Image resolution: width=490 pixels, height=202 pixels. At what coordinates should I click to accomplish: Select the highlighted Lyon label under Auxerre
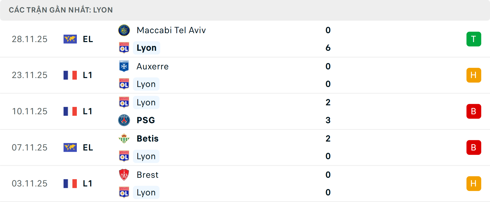coord(146,84)
